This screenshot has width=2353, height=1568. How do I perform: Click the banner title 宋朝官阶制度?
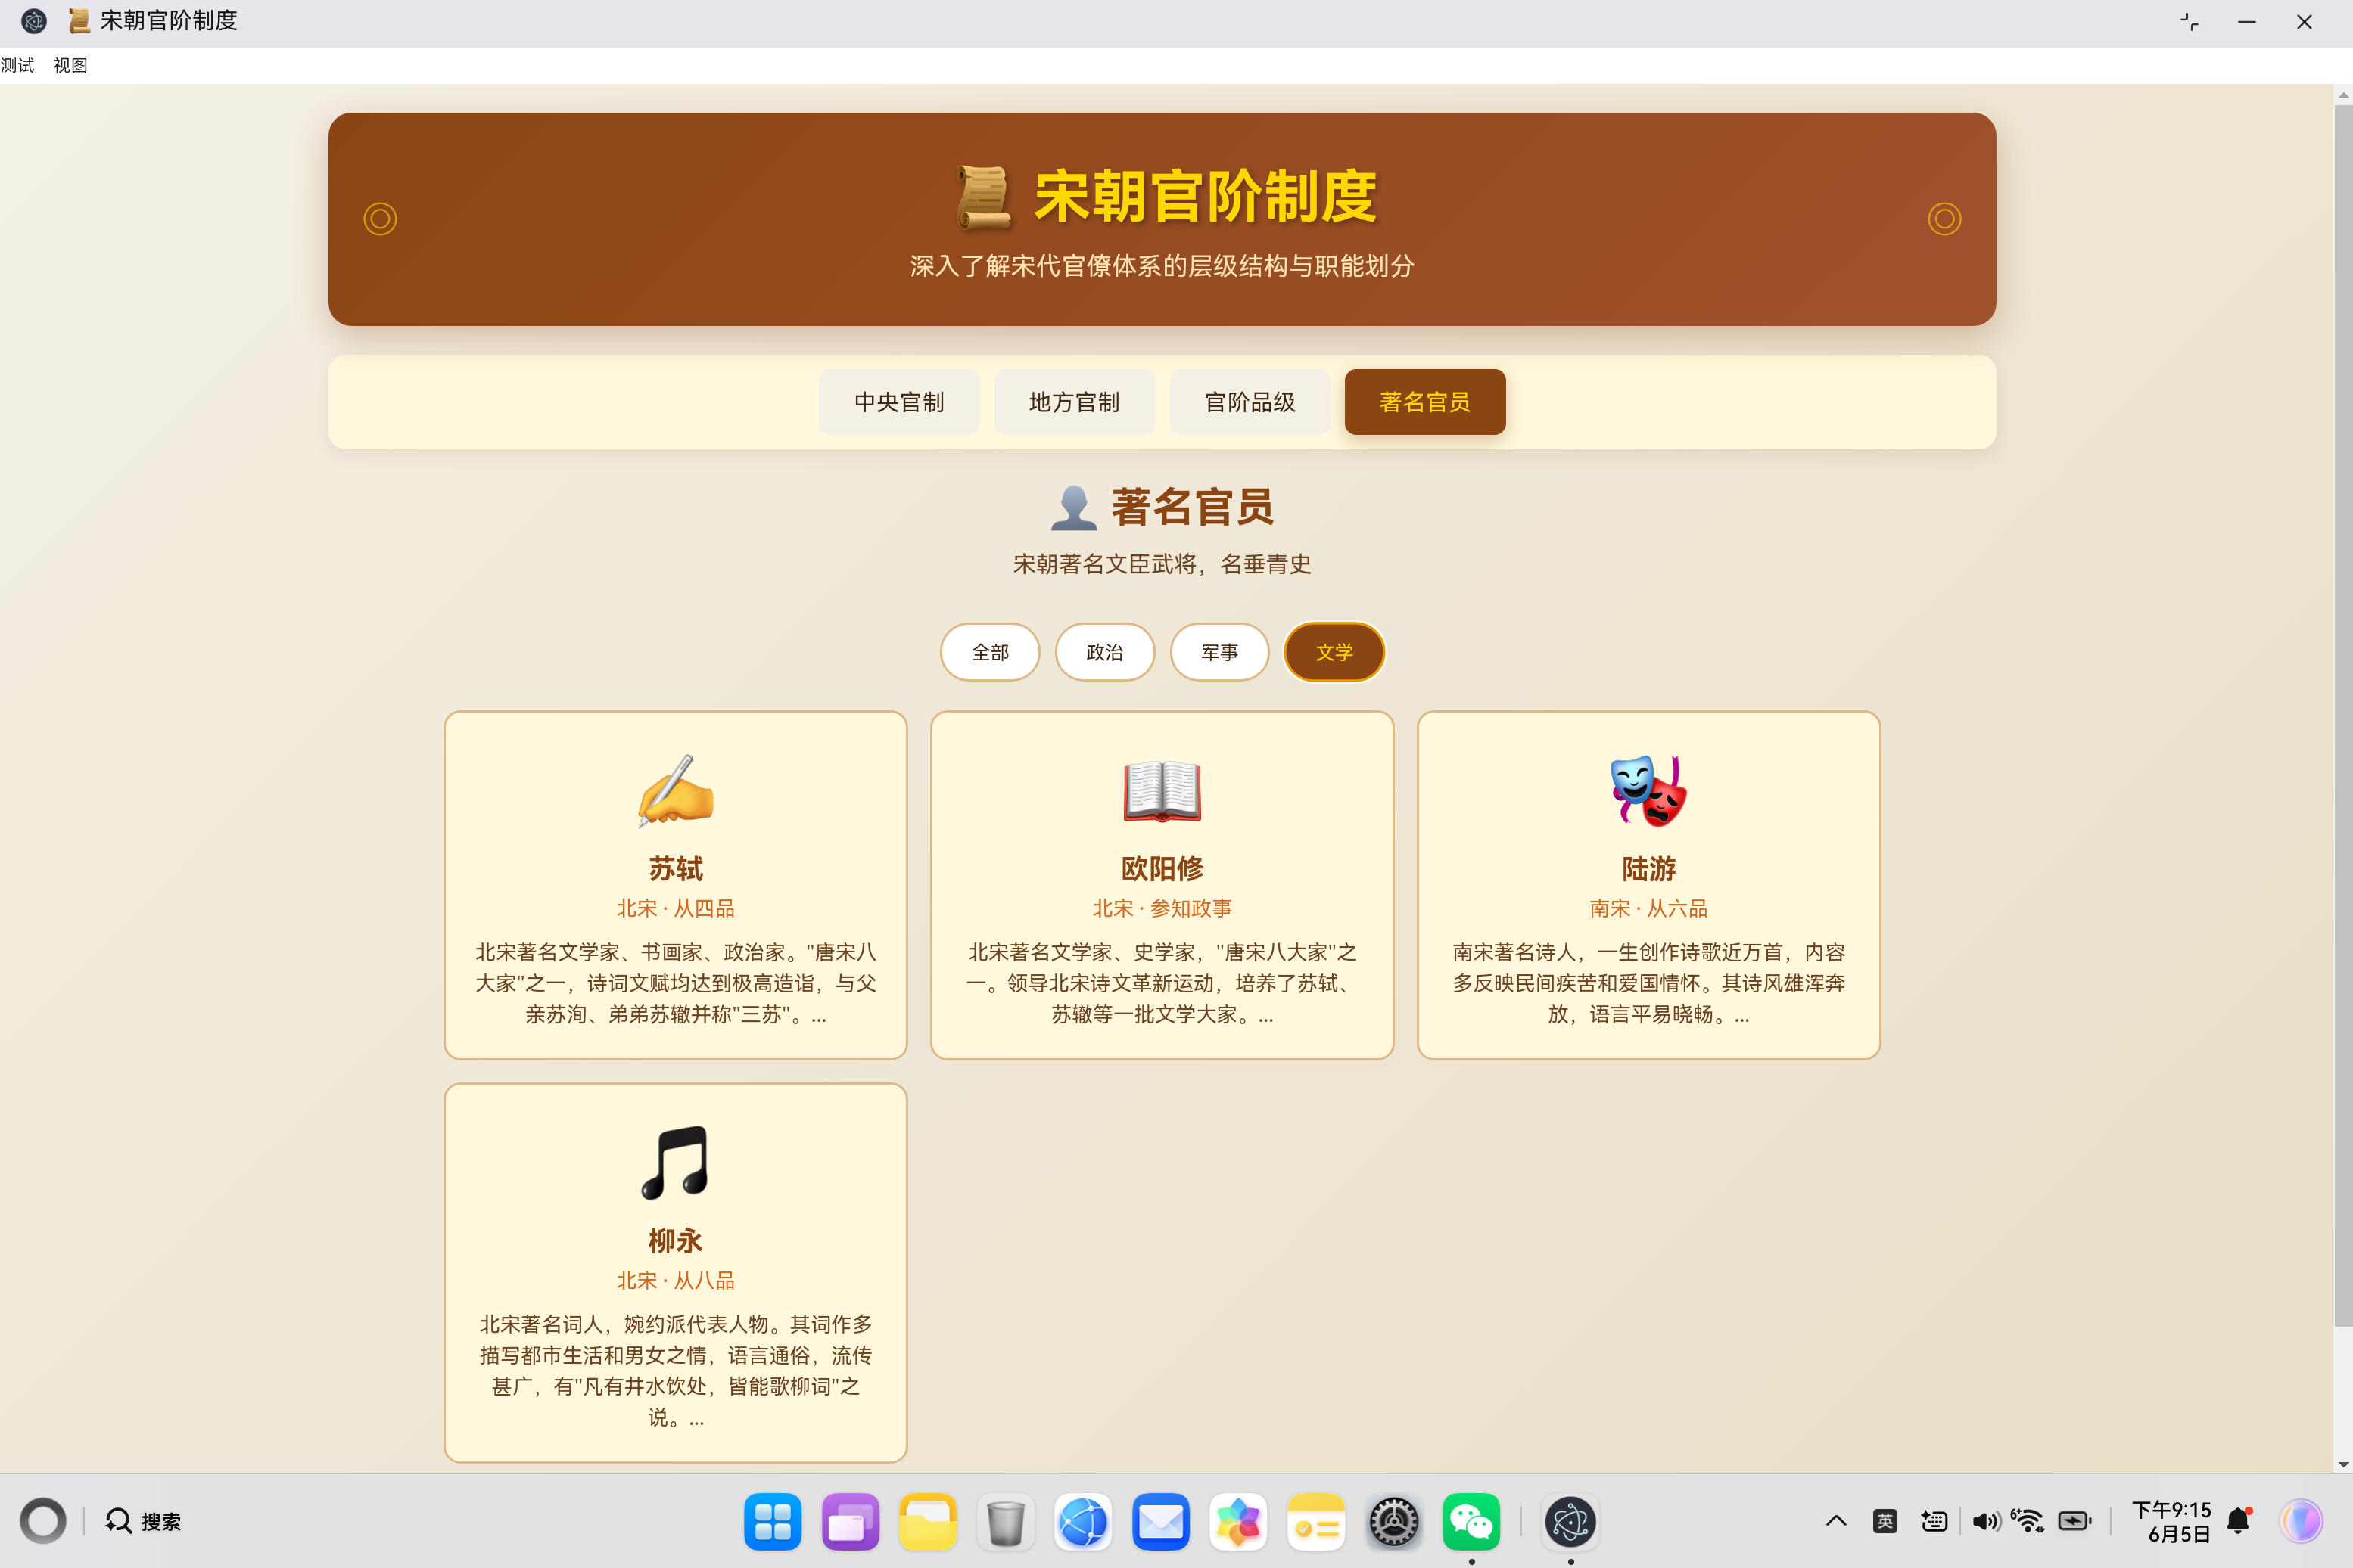1206,196
